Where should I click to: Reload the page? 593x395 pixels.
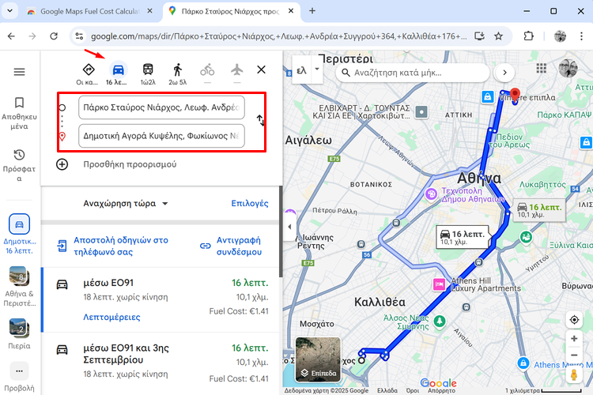[x=54, y=36]
